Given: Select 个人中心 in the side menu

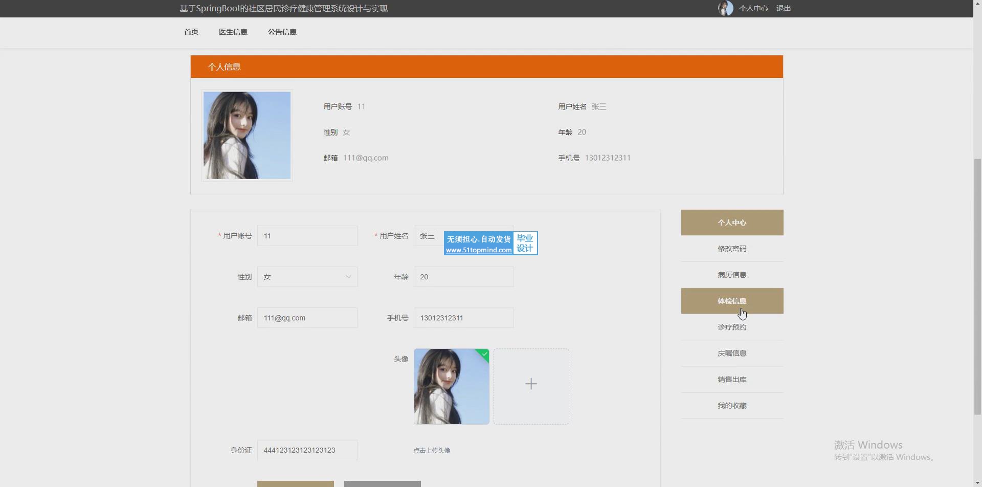Looking at the screenshot, I should point(732,223).
